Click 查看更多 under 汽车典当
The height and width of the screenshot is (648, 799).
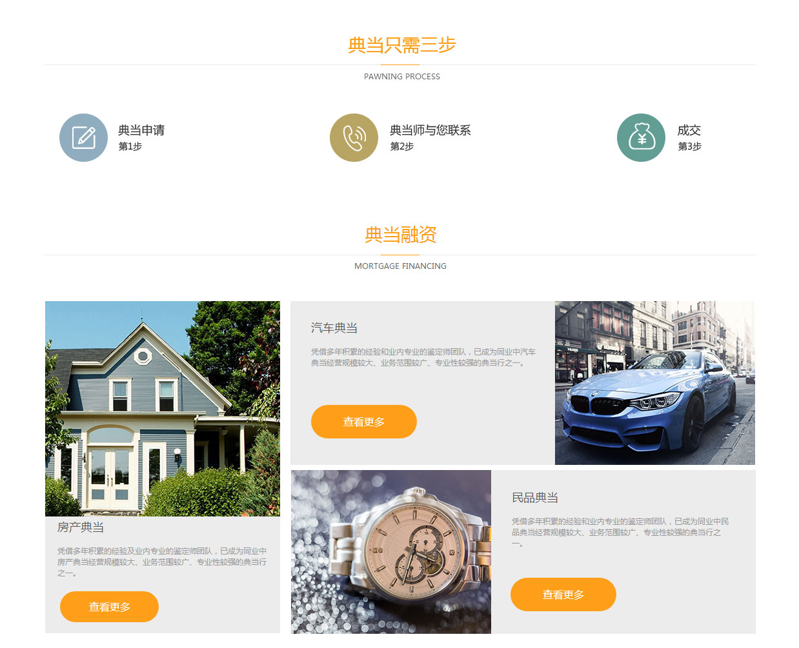pyautogui.click(x=364, y=422)
